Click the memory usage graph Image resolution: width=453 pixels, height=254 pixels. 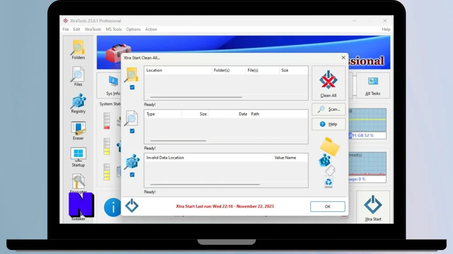click(x=367, y=120)
